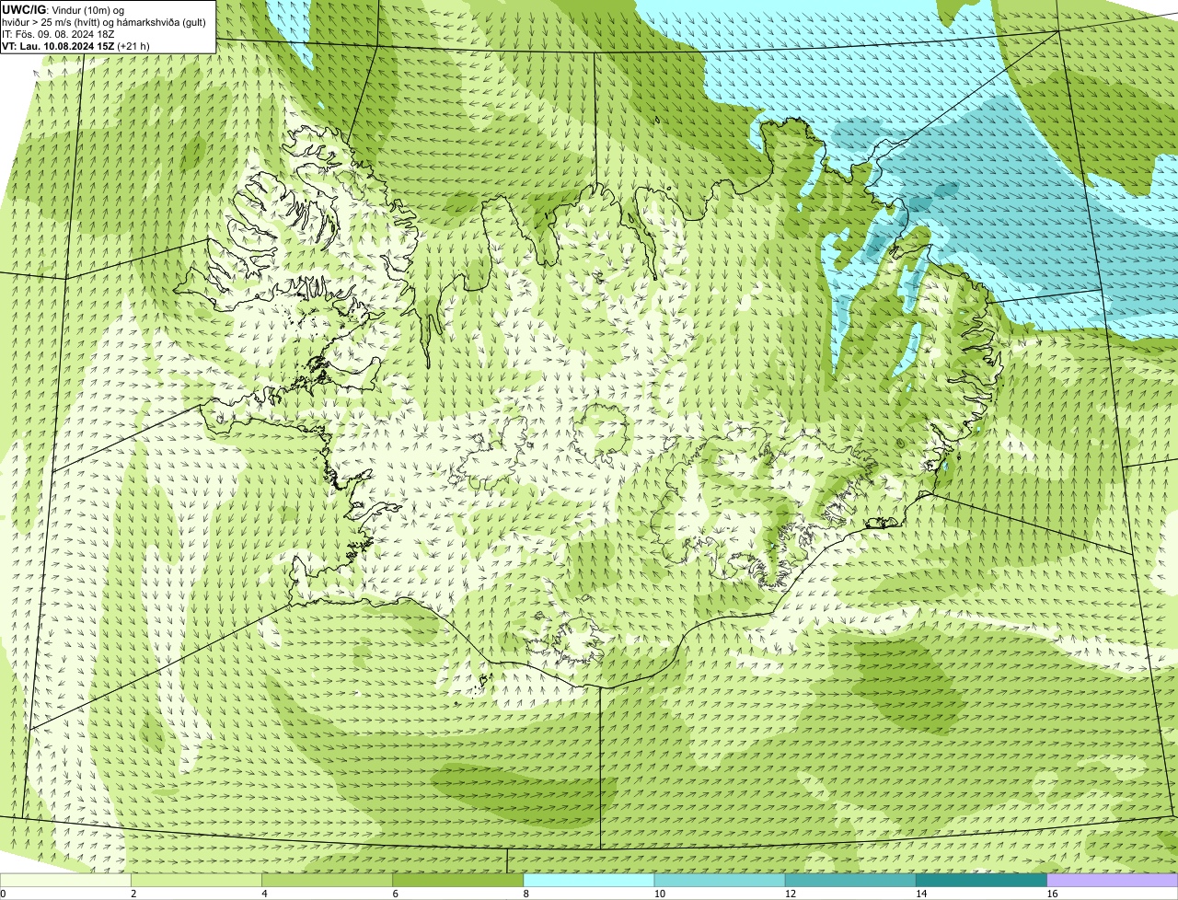The image size is (1178, 900).
Task: Click the '0' scale label
Action: pos(3,894)
